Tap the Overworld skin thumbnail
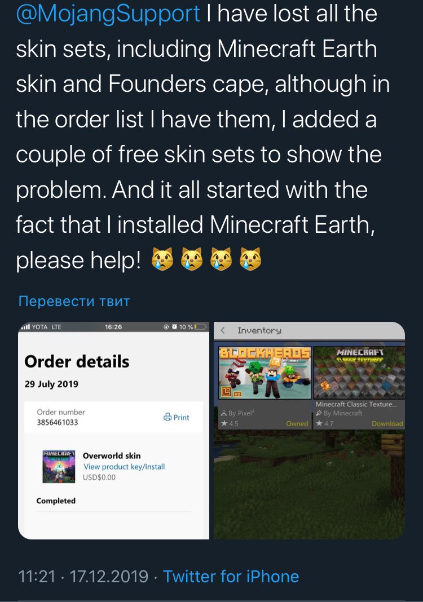The image size is (423, 602). (59, 466)
